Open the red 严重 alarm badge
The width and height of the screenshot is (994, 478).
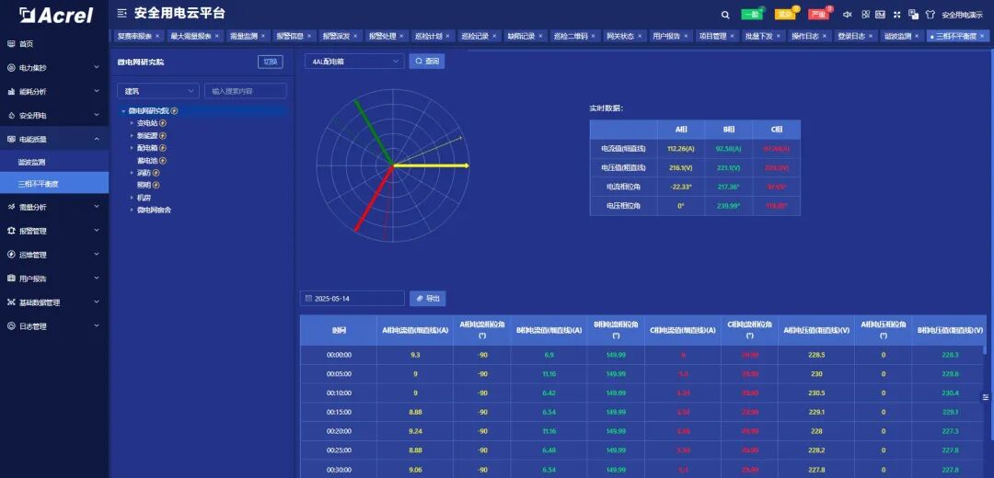tap(817, 15)
